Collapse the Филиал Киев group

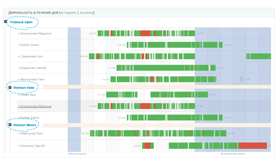click(10, 87)
